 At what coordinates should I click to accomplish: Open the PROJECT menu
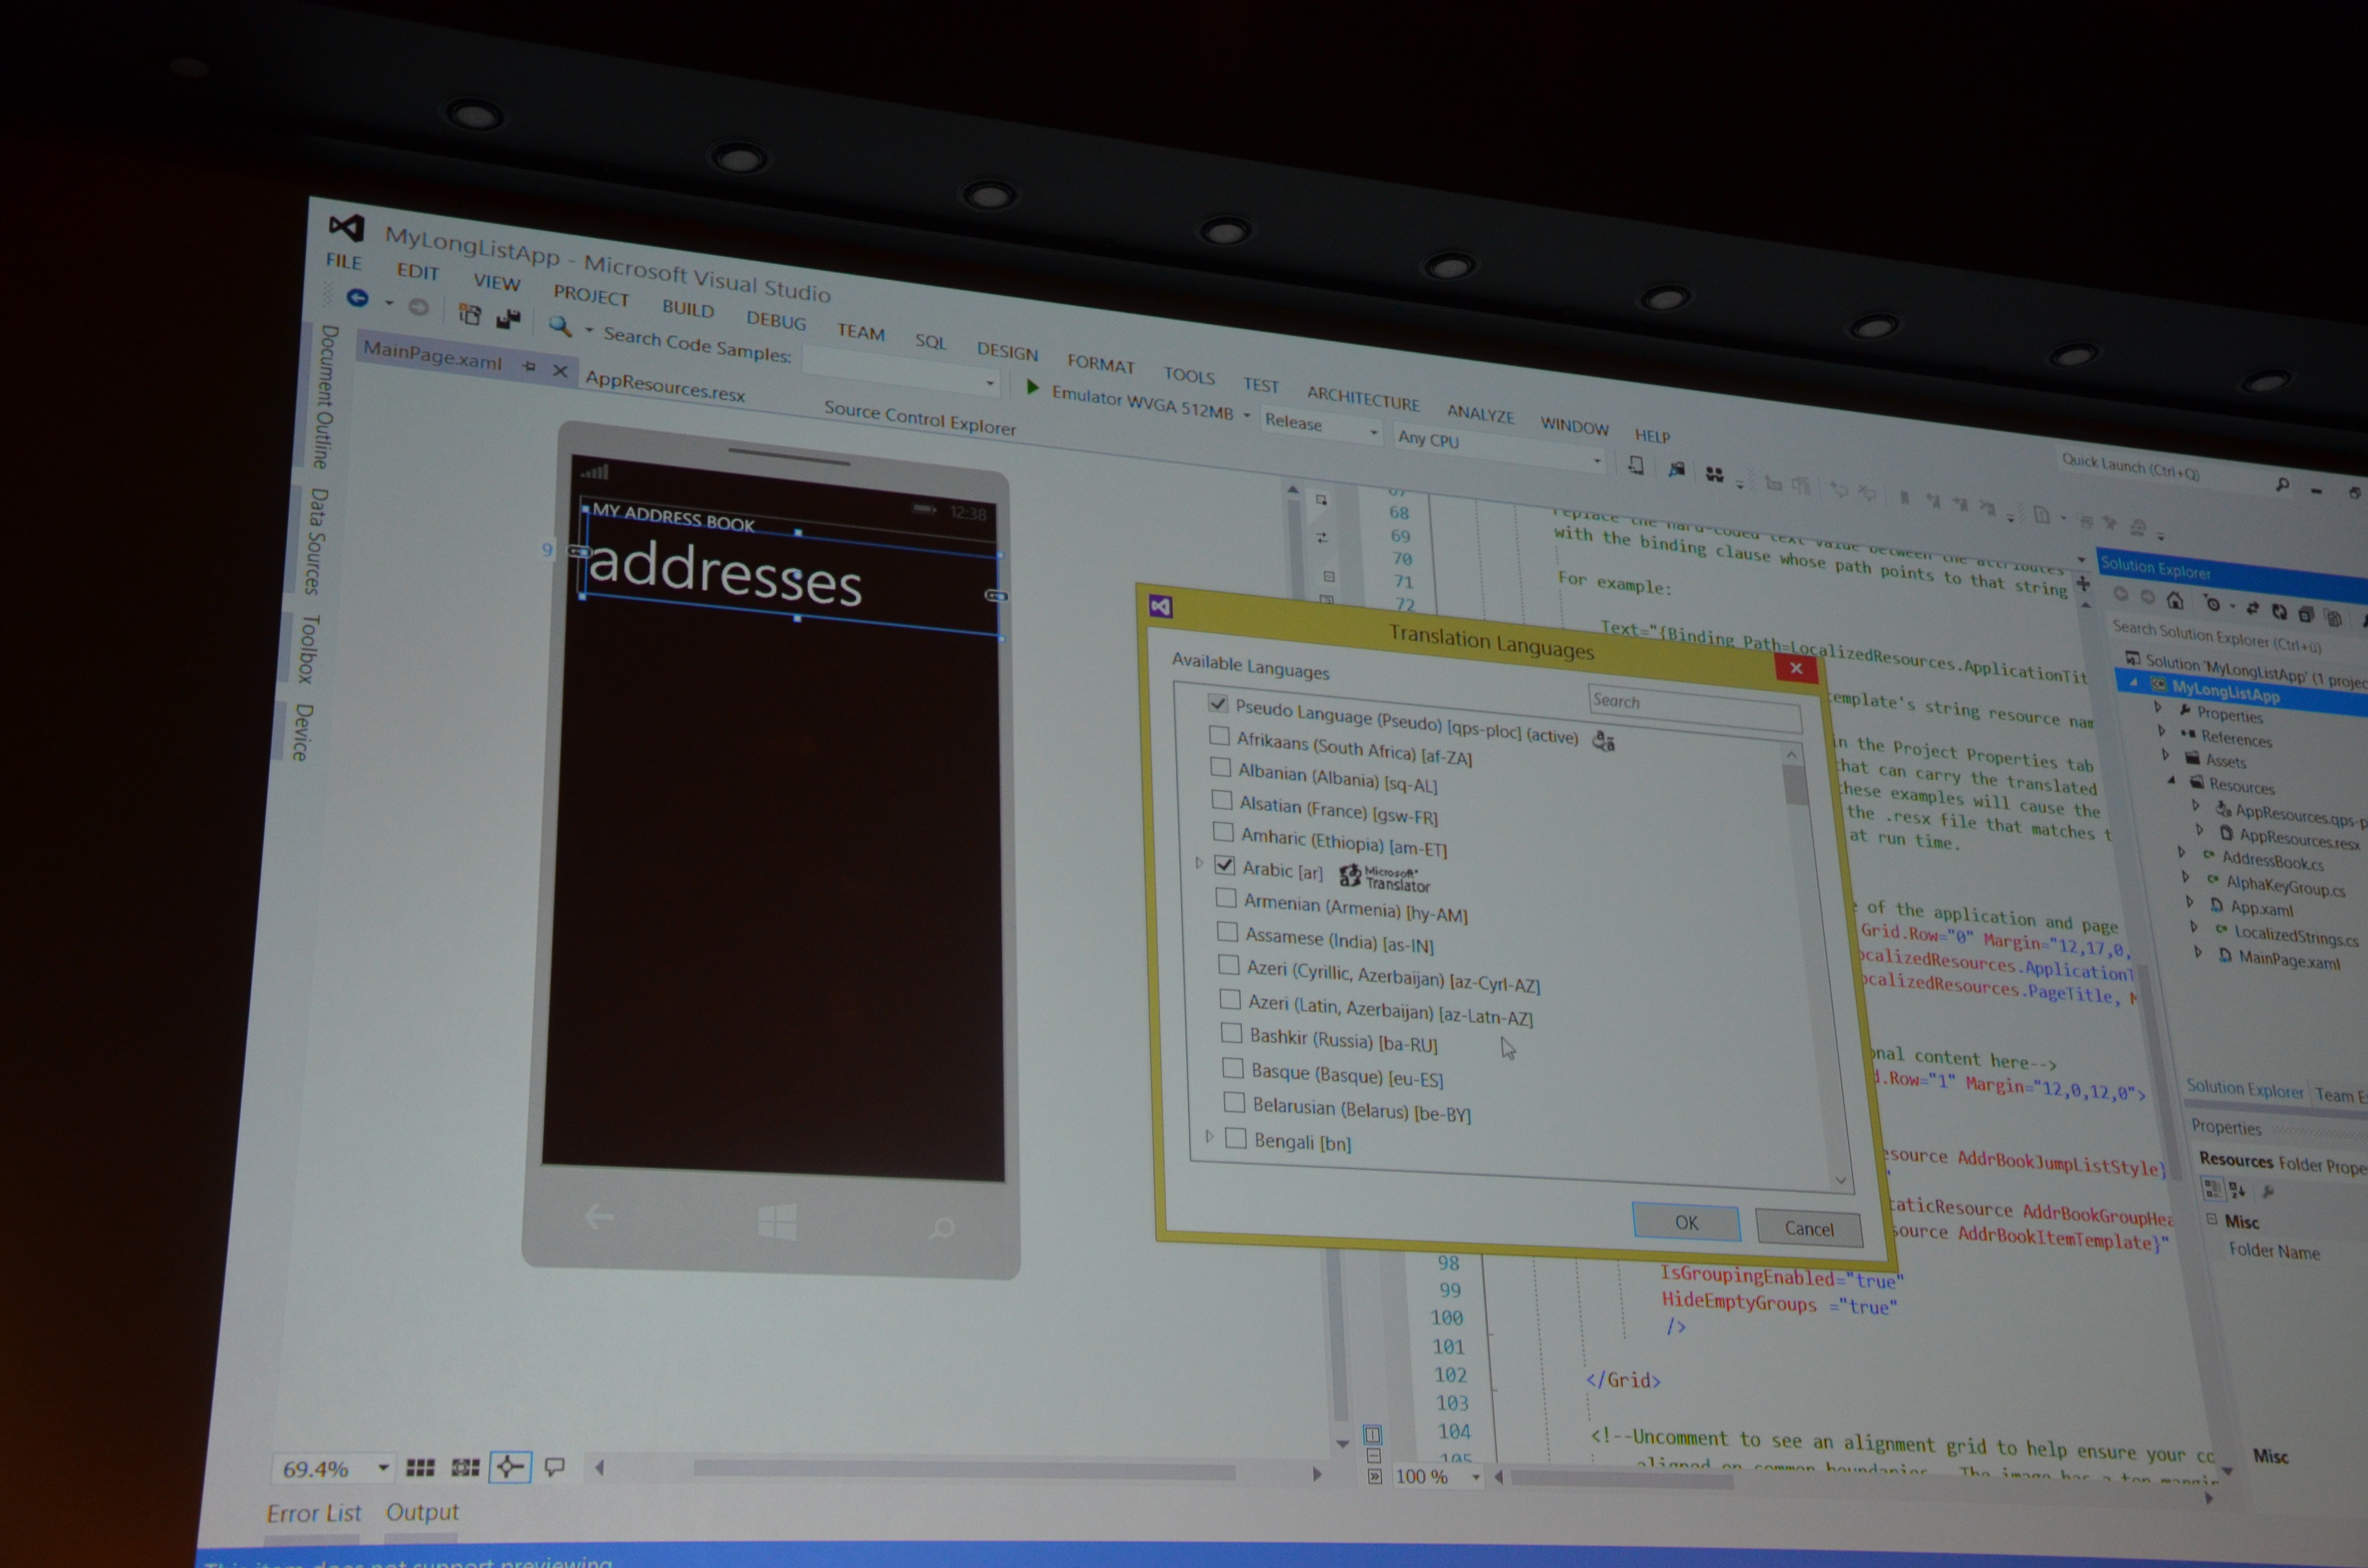click(591, 296)
